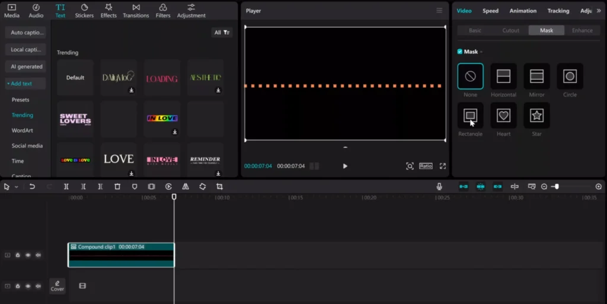Click the delete clip trash icon
The width and height of the screenshot is (607, 304).
117,187
